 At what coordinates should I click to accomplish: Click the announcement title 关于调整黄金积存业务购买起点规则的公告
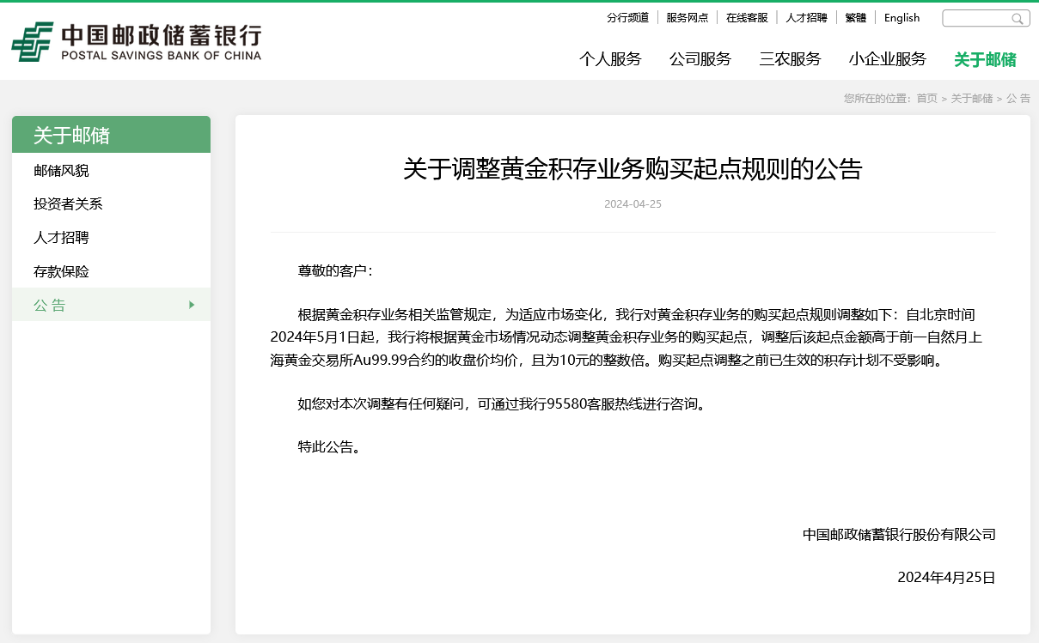pyautogui.click(x=633, y=169)
